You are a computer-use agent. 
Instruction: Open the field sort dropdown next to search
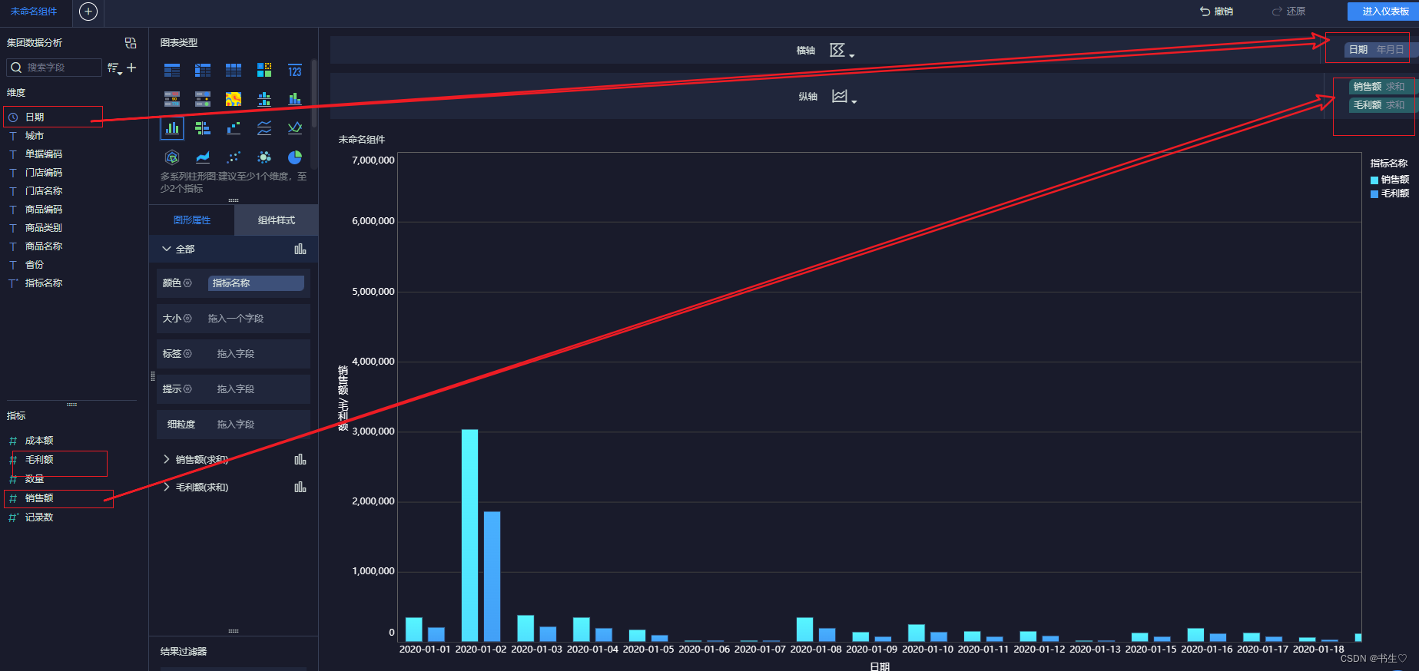[x=114, y=68]
